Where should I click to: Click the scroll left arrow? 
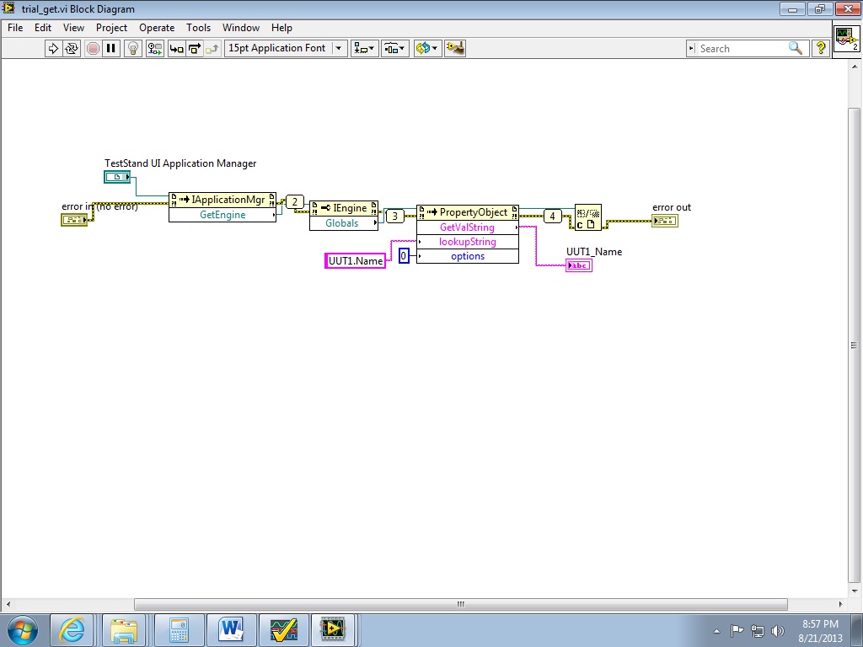(x=8, y=604)
